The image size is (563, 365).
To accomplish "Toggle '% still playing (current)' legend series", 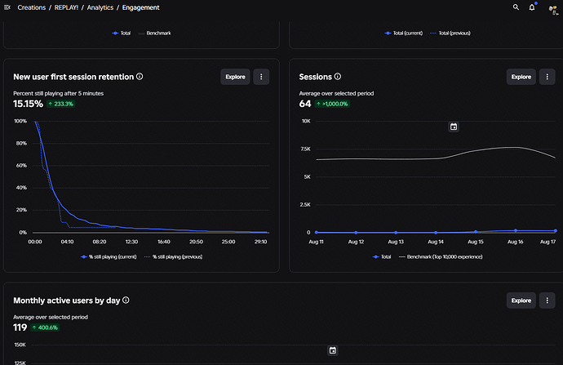I will [109, 257].
